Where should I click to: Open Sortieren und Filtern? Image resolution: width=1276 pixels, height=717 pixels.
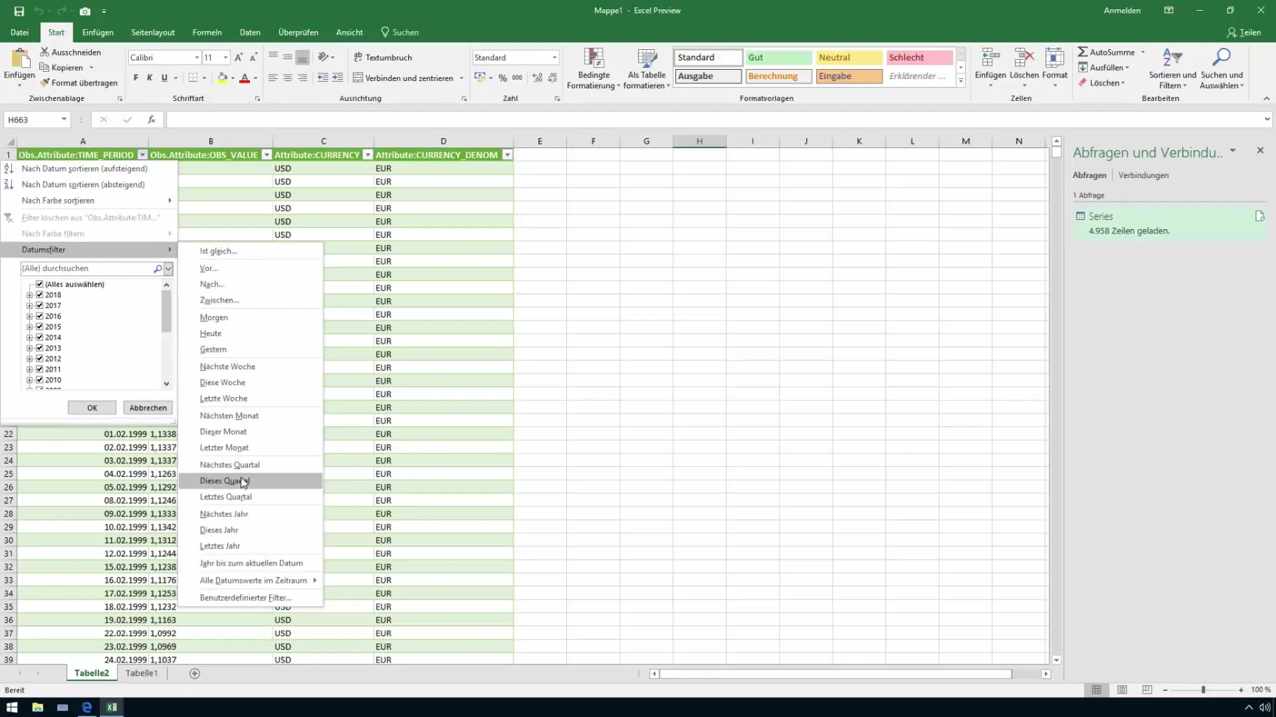click(x=1172, y=68)
